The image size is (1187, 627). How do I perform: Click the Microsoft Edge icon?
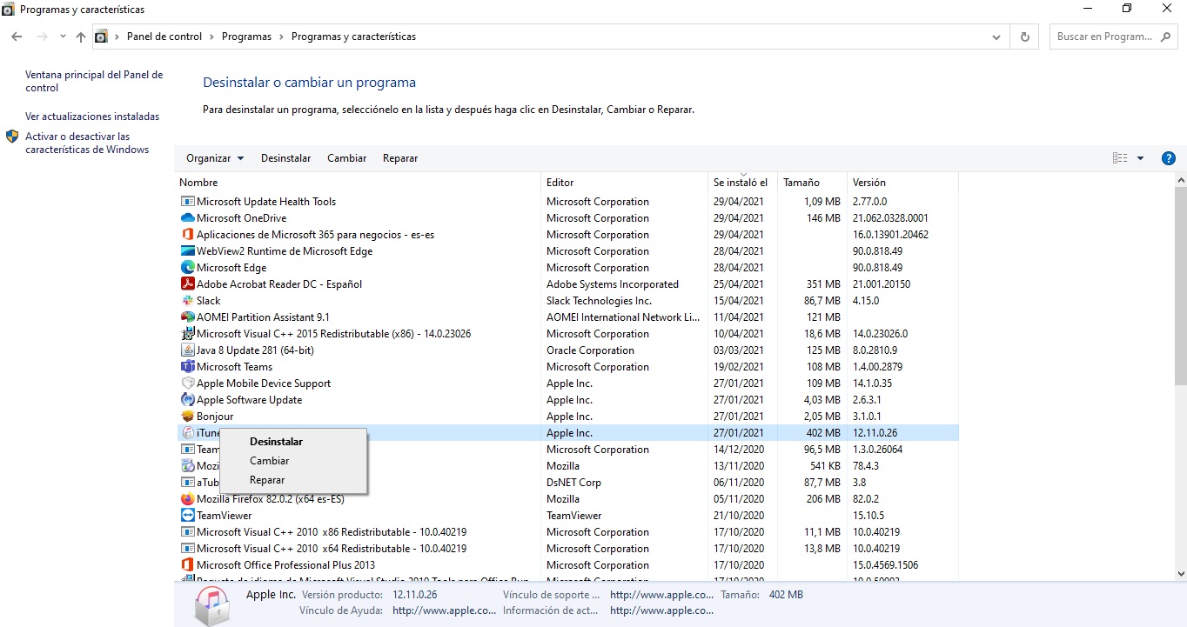point(187,268)
